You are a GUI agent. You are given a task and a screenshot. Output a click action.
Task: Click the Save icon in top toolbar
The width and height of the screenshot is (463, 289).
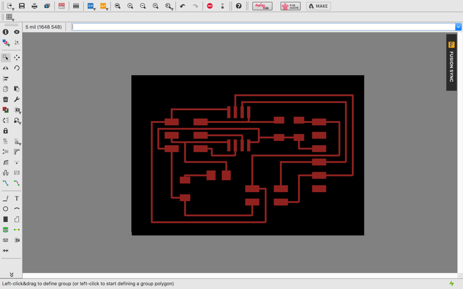tap(21, 6)
